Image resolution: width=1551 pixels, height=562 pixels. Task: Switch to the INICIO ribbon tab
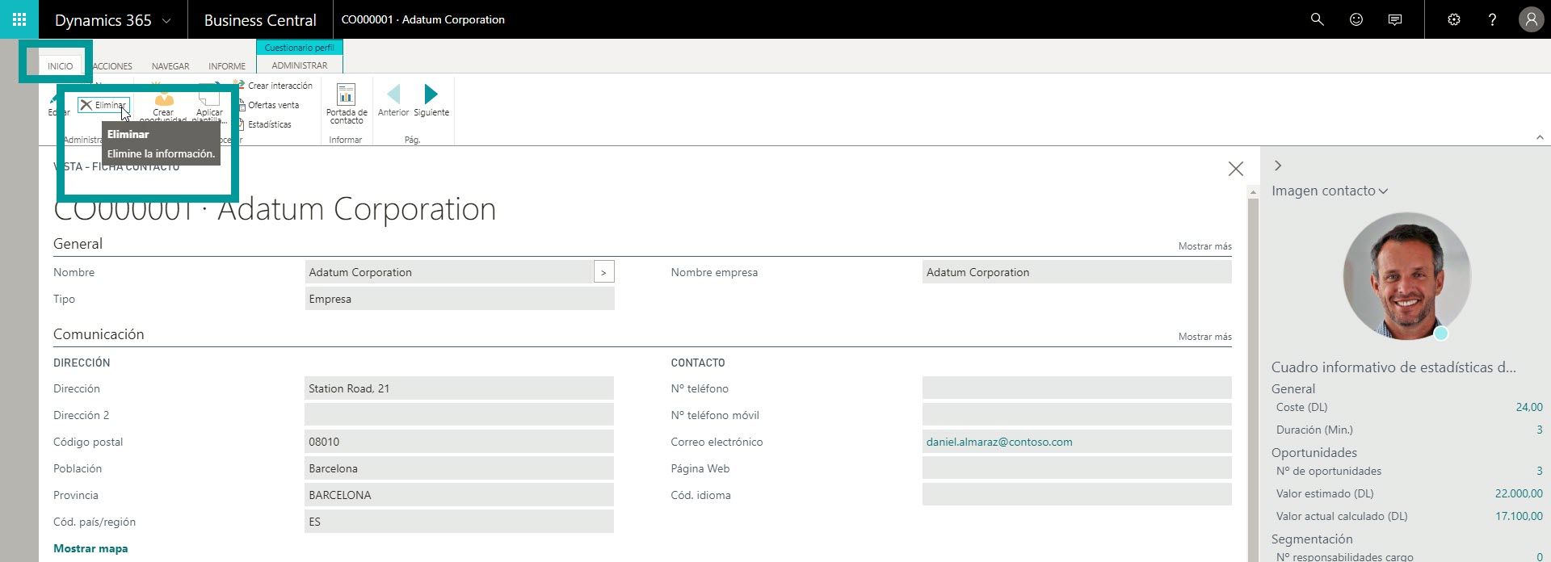coord(60,66)
